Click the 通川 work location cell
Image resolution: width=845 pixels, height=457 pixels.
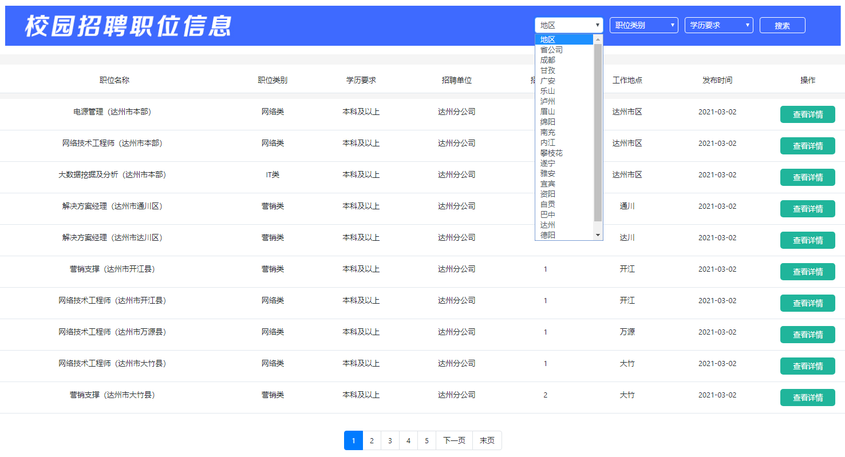tap(627, 206)
